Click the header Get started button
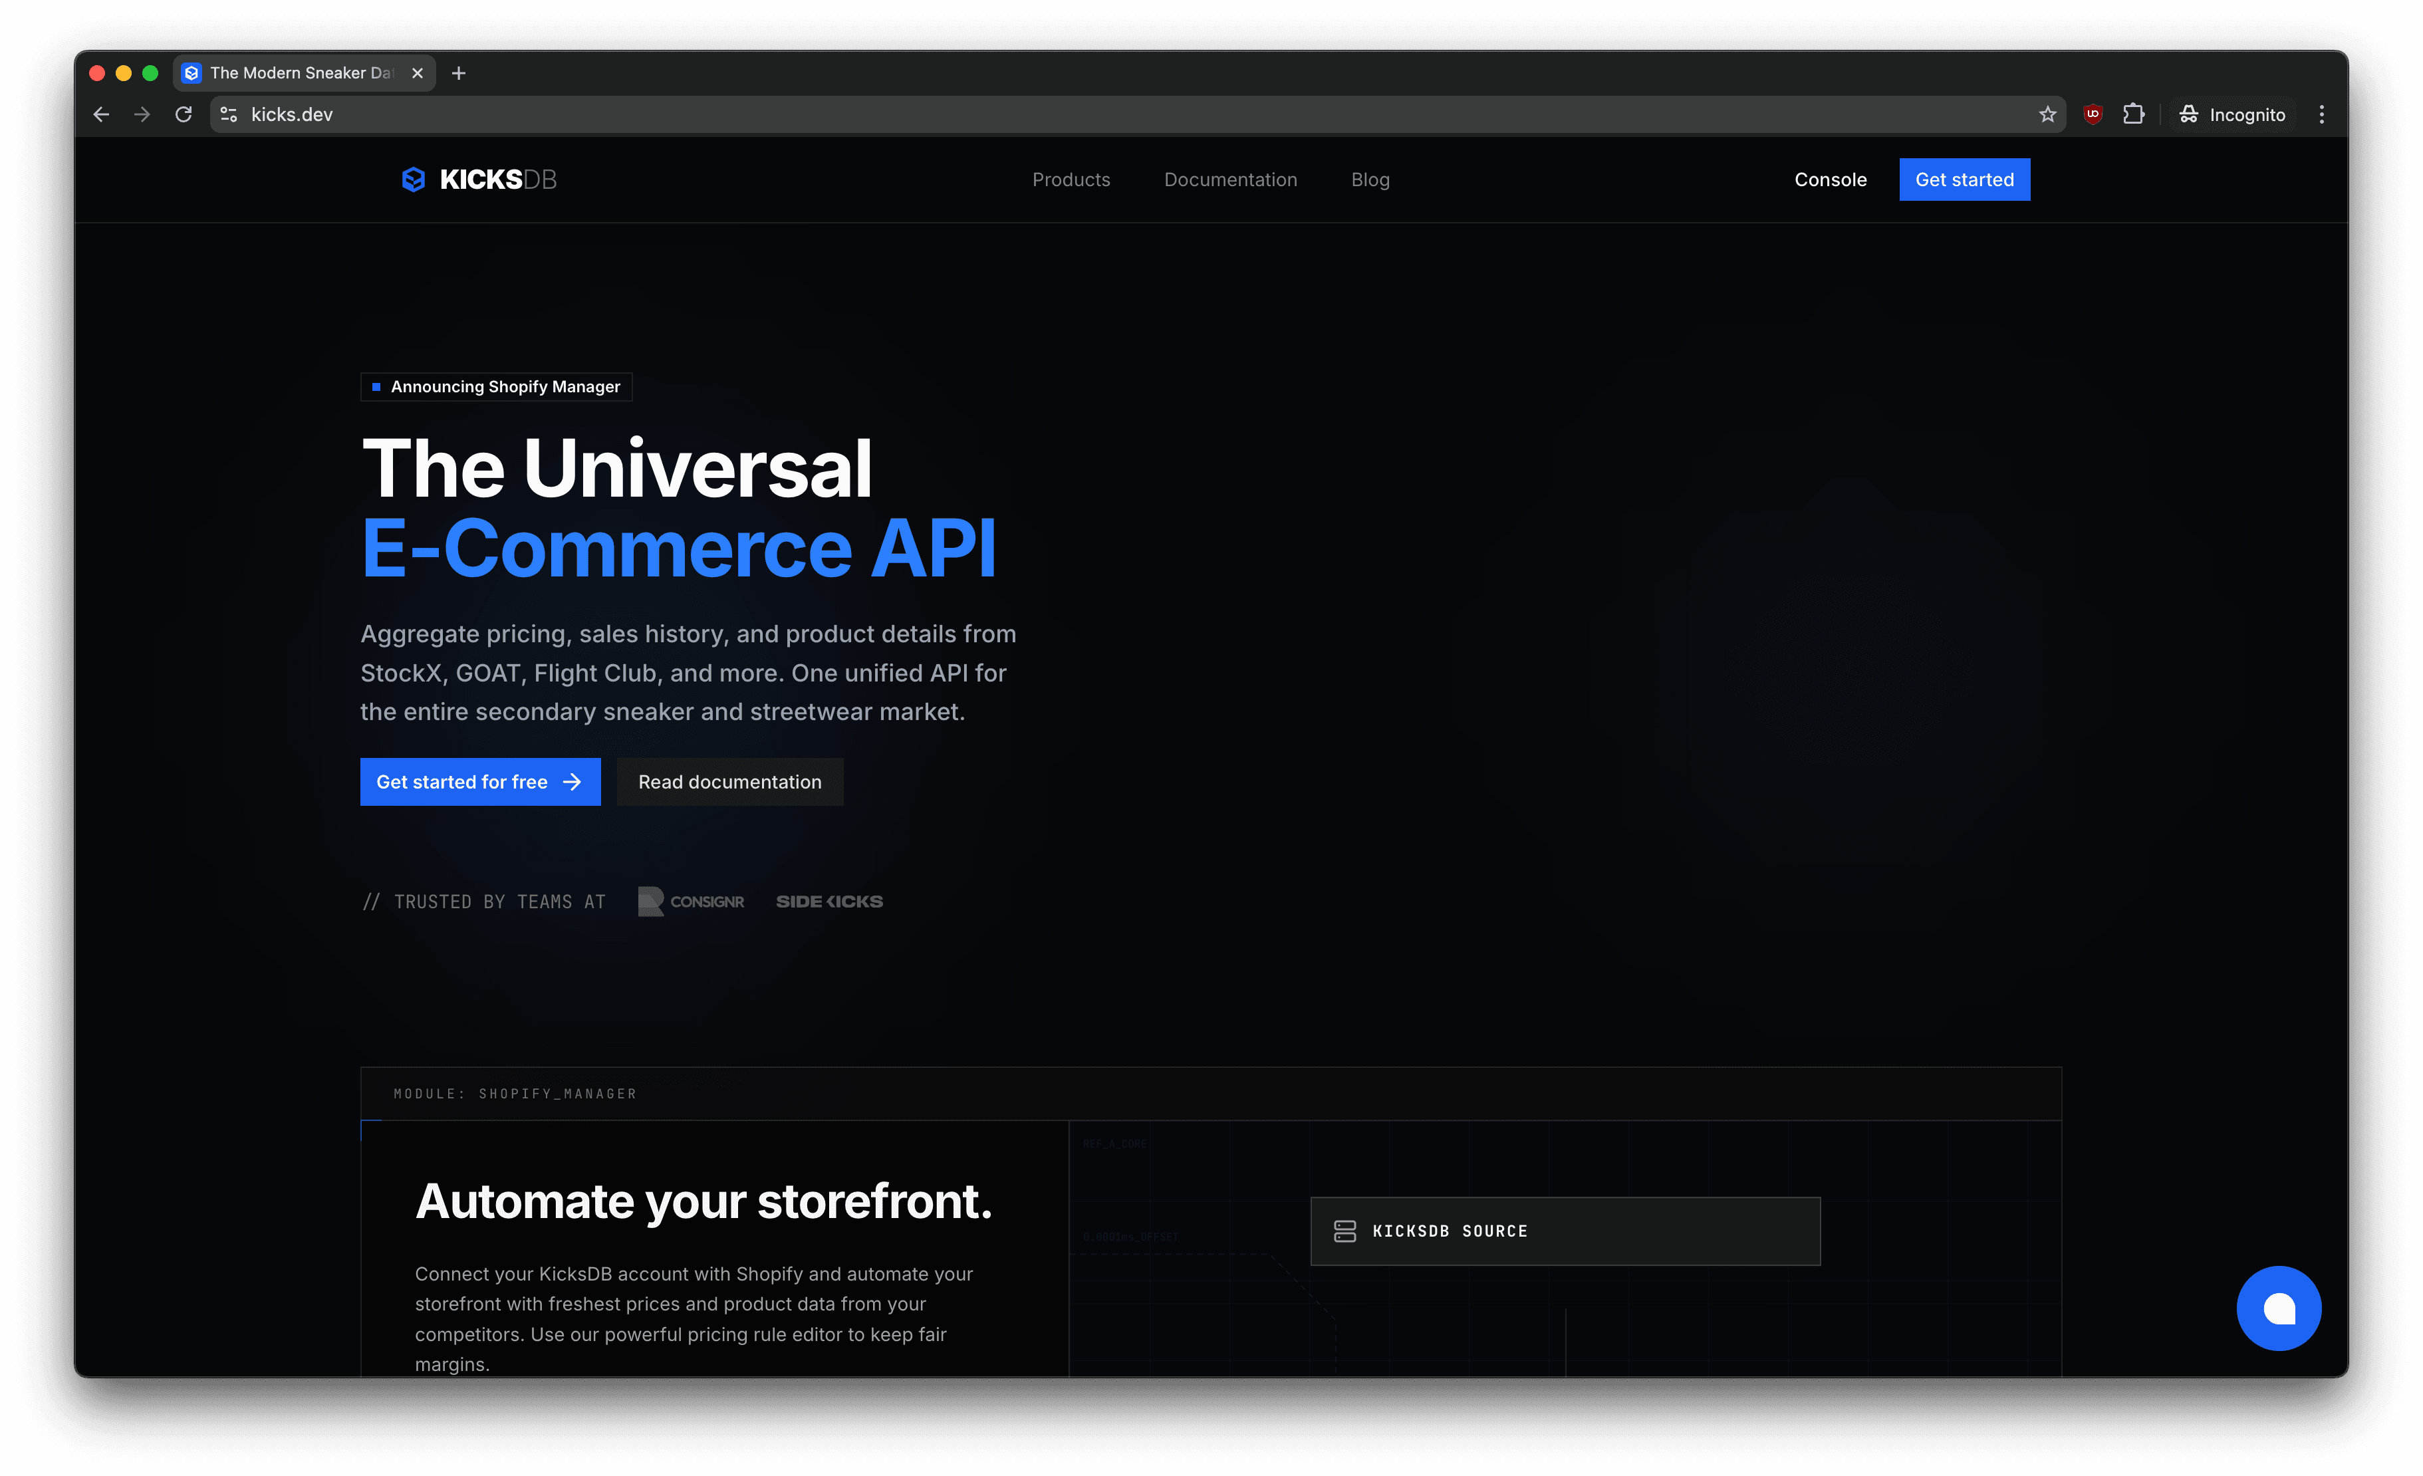The width and height of the screenshot is (2423, 1476). point(1964,180)
